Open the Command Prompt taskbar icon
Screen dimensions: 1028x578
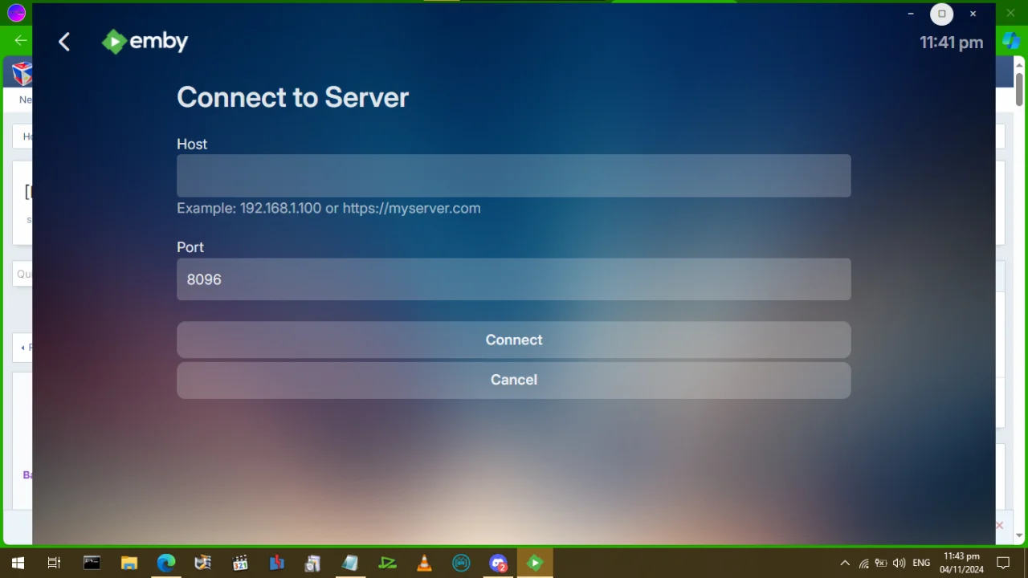[x=92, y=563]
